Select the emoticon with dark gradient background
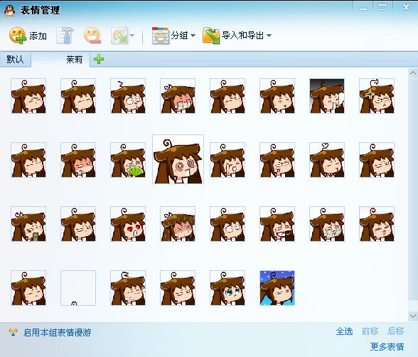 (x=327, y=96)
